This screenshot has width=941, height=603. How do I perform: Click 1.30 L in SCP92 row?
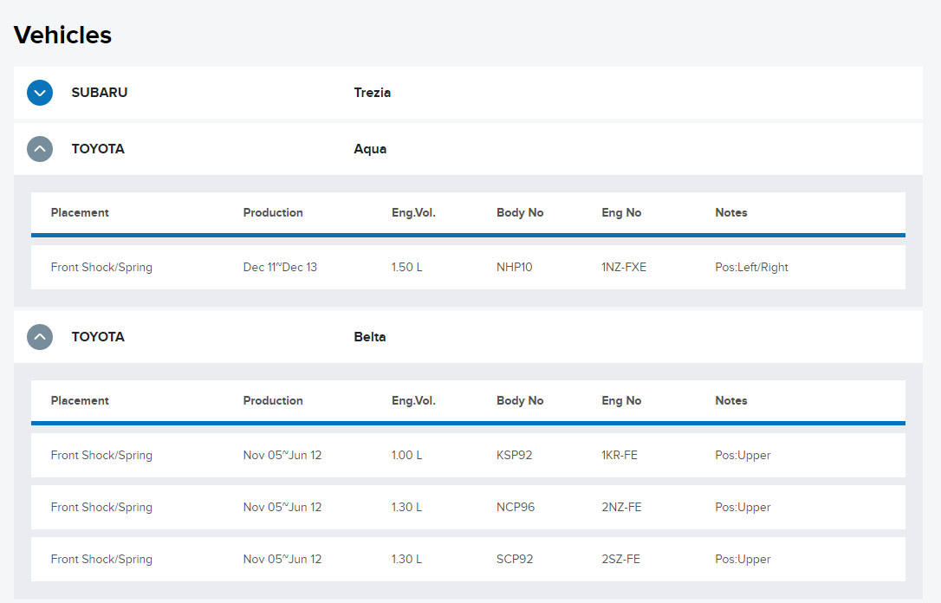pyautogui.click(x=407, y=559)
